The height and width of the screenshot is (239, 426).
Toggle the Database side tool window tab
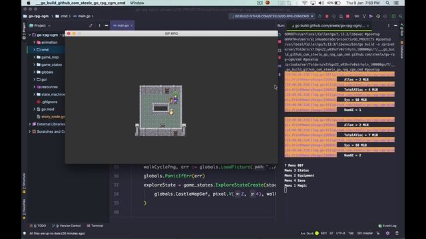coord(402,50)
